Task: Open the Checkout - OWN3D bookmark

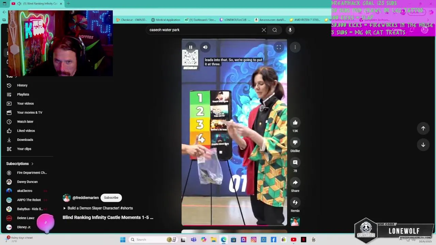Action: pyautogui.click(x=131, y=20)
